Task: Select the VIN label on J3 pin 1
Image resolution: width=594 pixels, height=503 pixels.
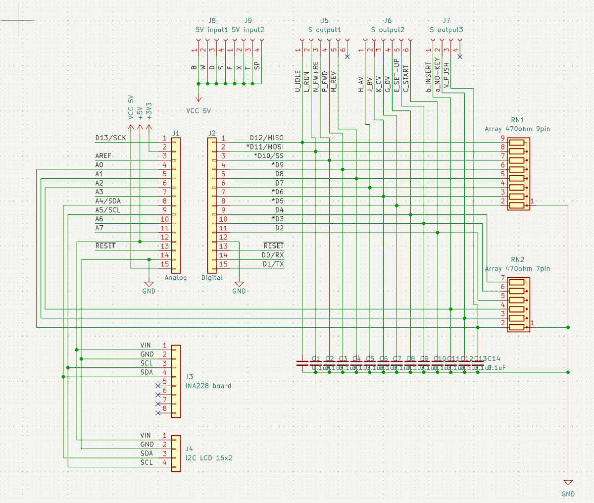Action: pos(146,345)
